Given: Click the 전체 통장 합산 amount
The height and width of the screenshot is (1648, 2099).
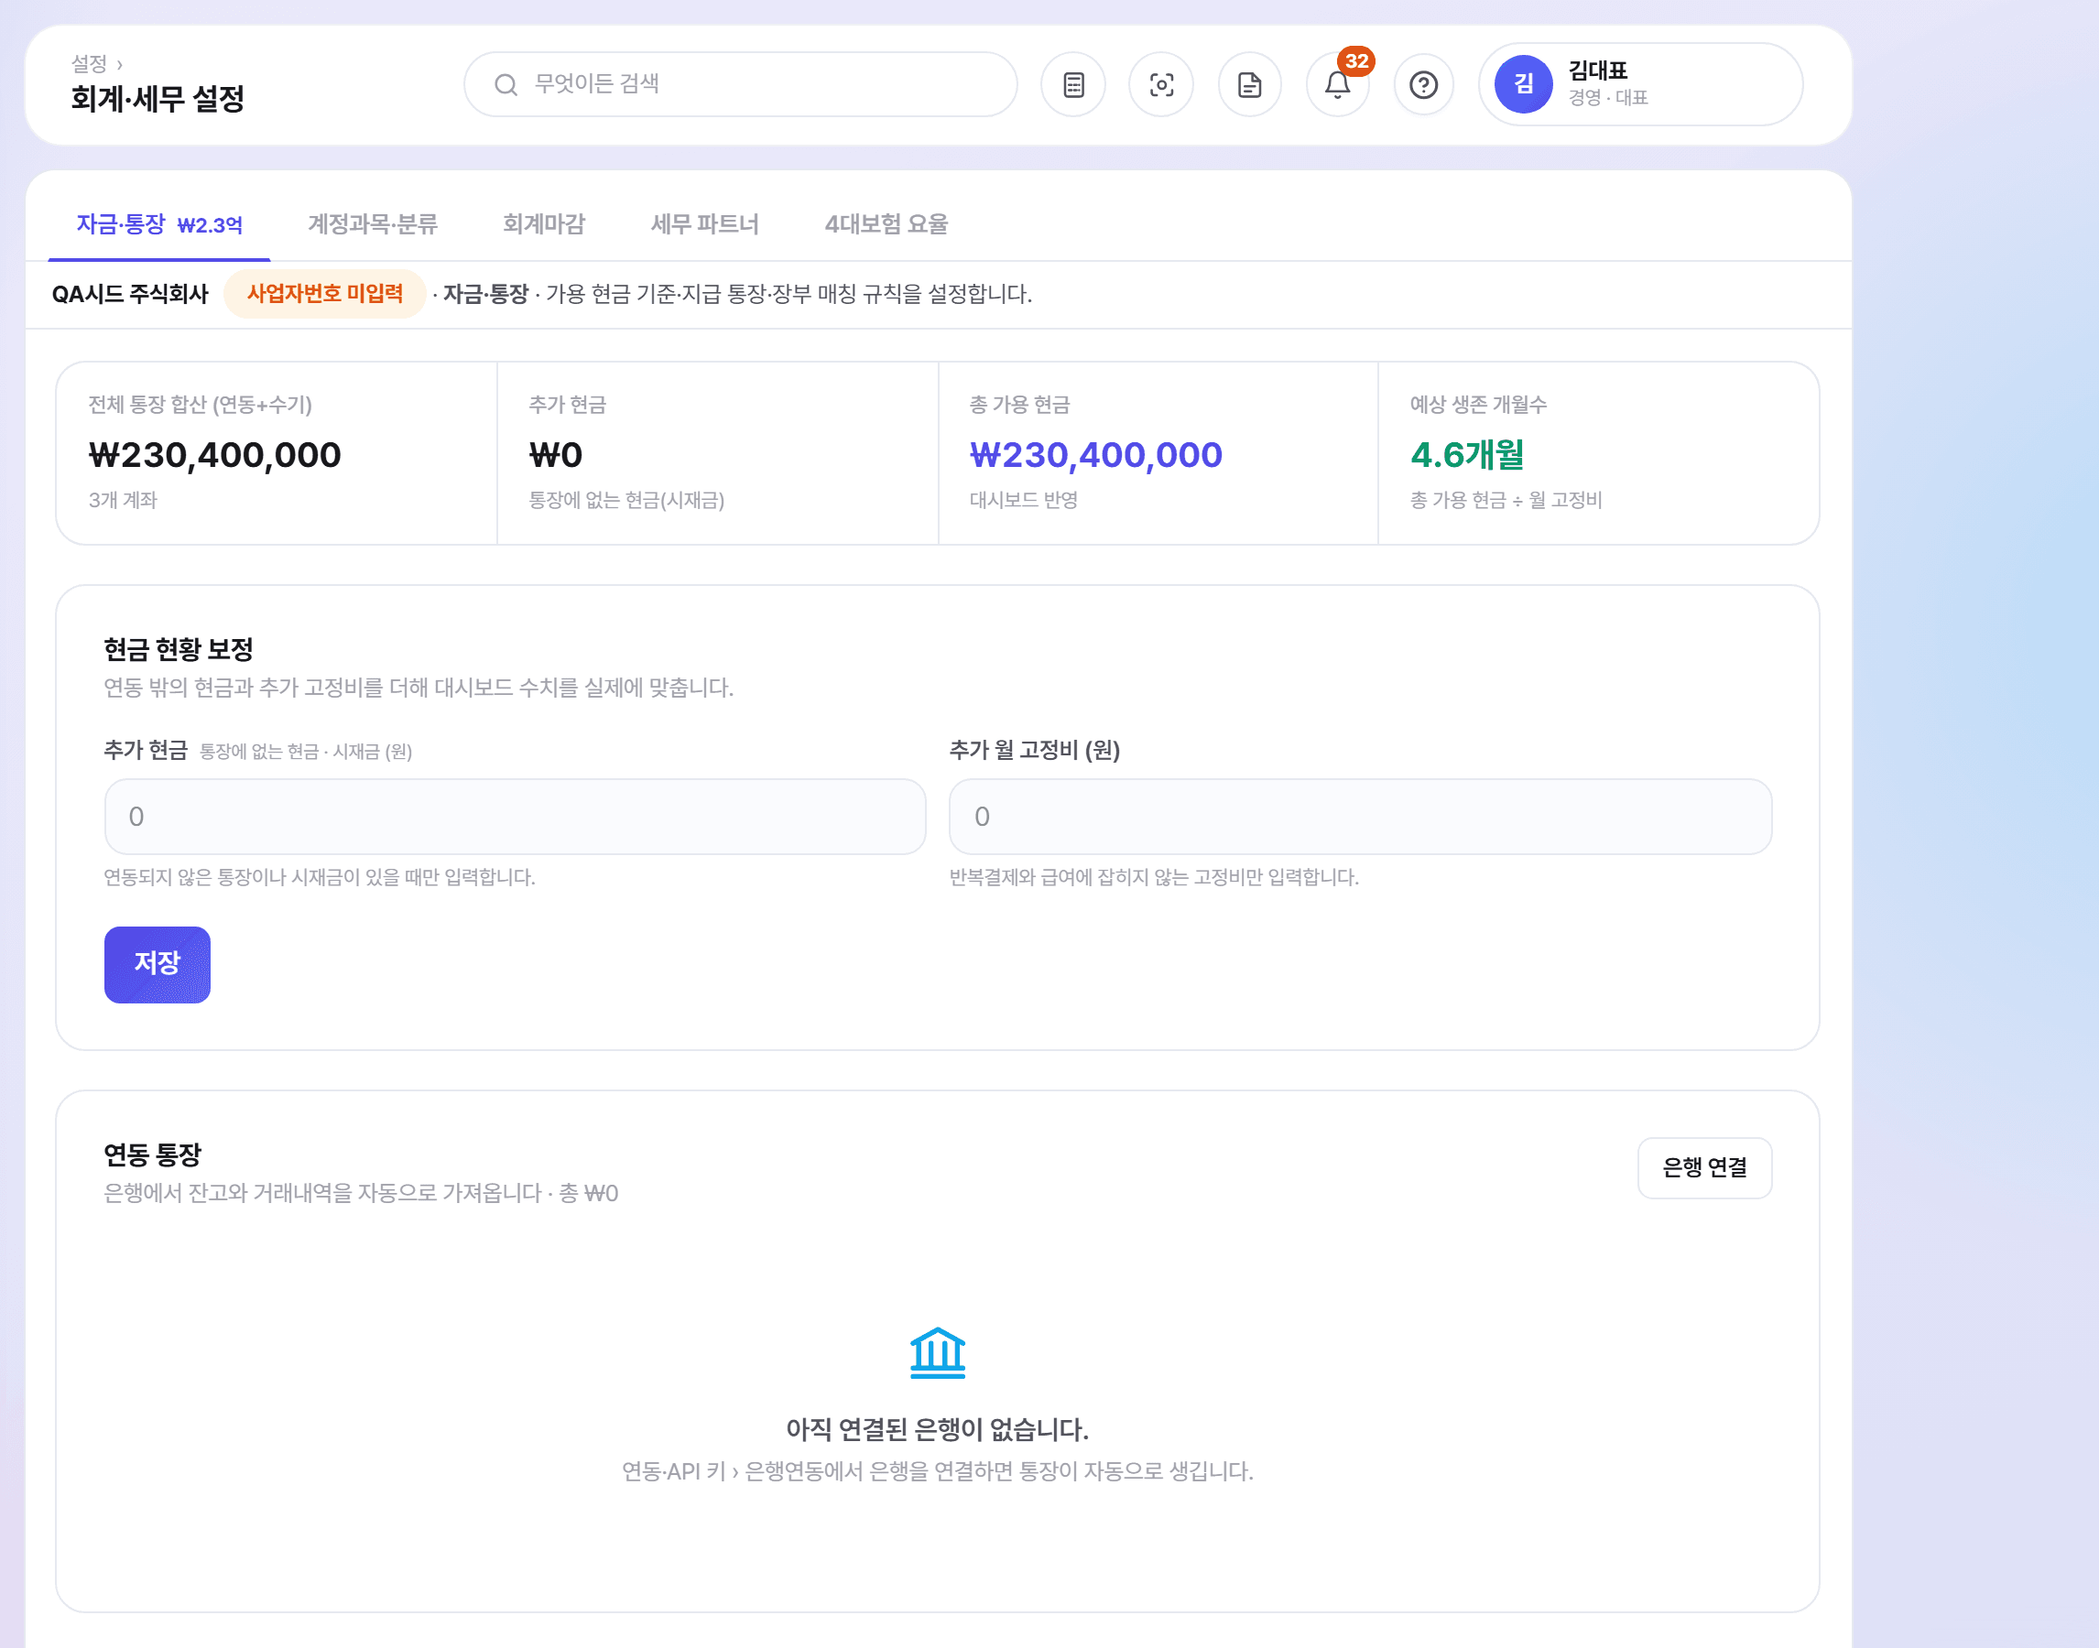Looking at the screenshot, I should pyautogui.click(x=214, y=454).
